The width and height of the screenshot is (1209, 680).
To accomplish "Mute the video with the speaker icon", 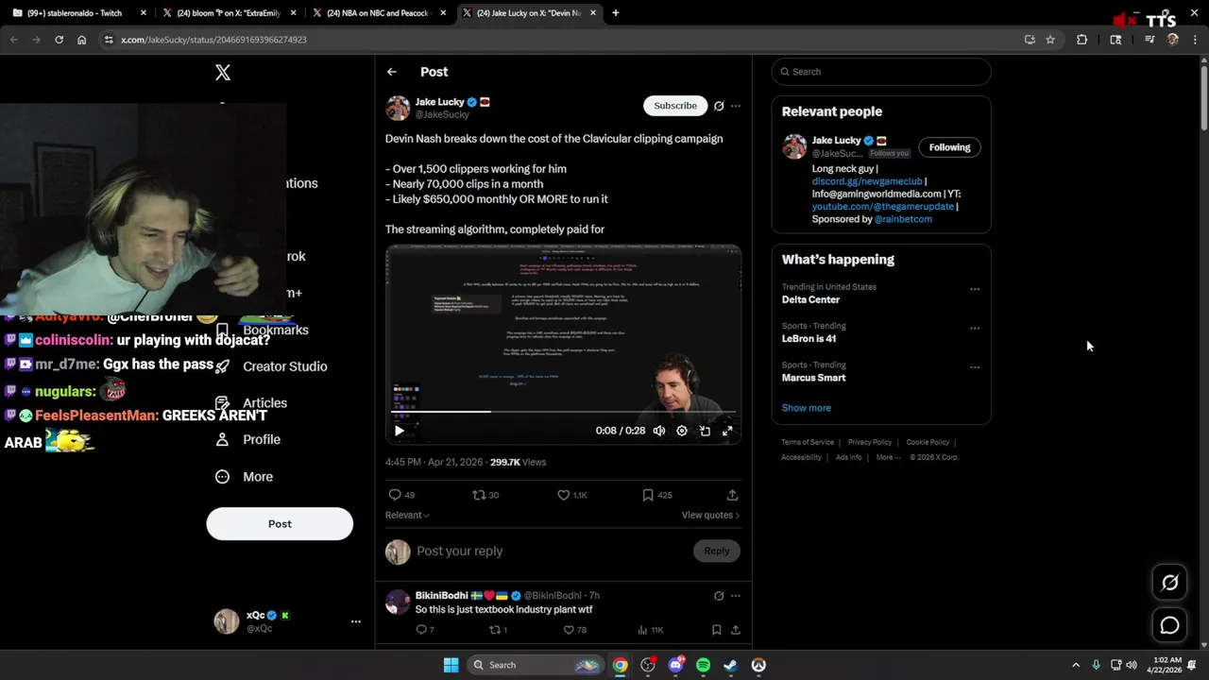I will point(658,431).
